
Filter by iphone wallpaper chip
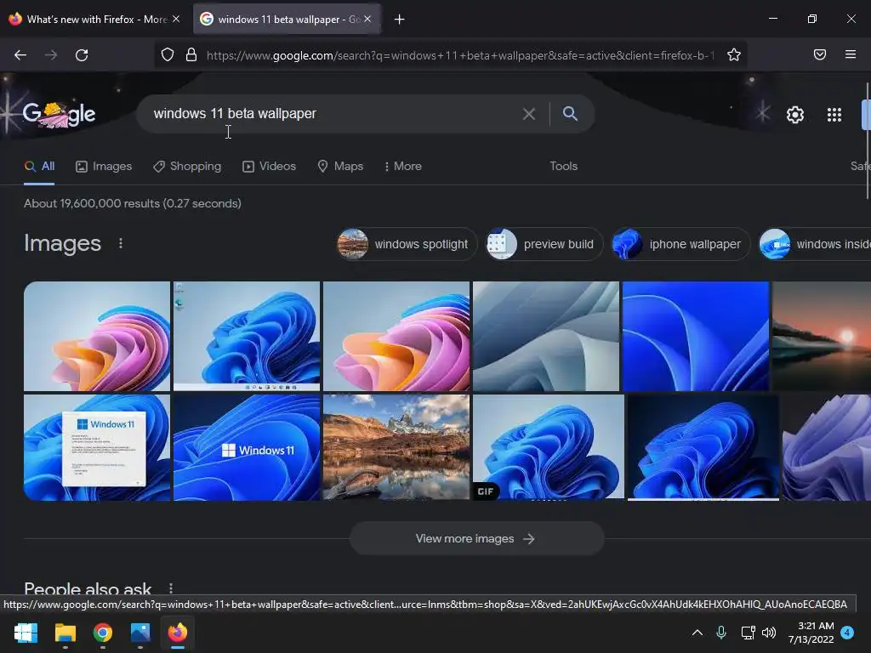680,244
